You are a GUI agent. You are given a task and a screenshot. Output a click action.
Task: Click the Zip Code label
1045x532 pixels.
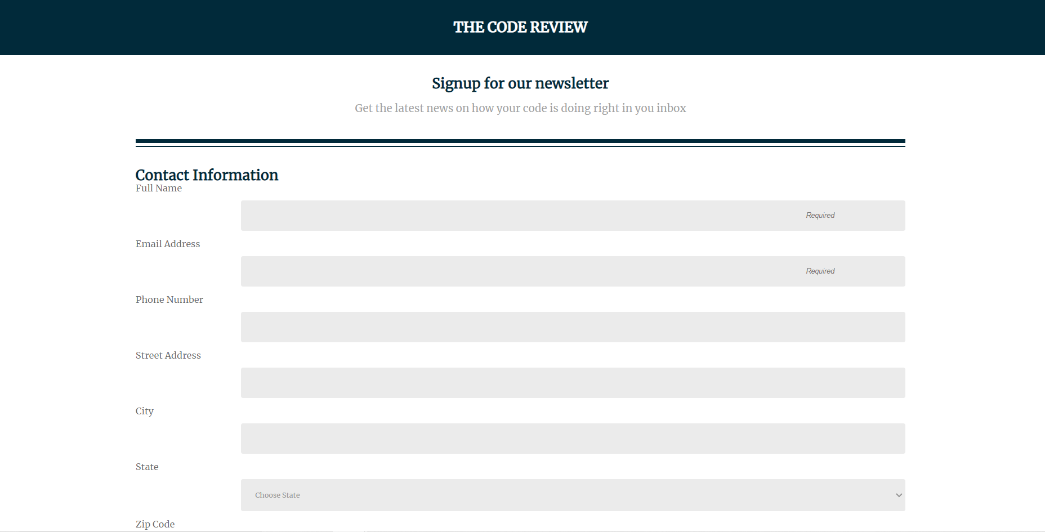tap(155, 524)
